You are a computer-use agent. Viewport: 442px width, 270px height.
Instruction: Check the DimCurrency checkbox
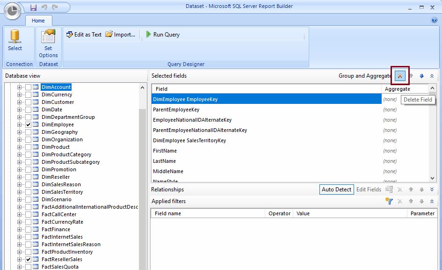tap(28, 95)
